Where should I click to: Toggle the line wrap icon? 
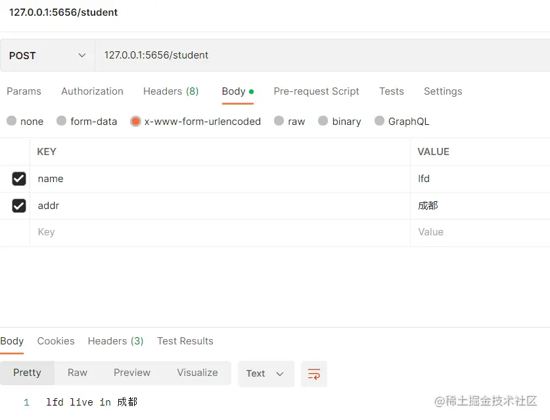click(314, 374)
